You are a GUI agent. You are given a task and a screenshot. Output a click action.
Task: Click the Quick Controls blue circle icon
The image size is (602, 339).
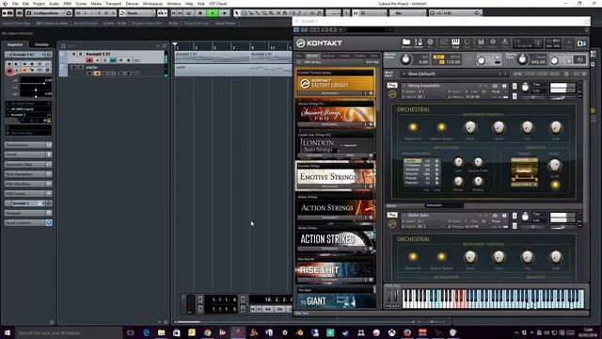click(x=49, y=222)
